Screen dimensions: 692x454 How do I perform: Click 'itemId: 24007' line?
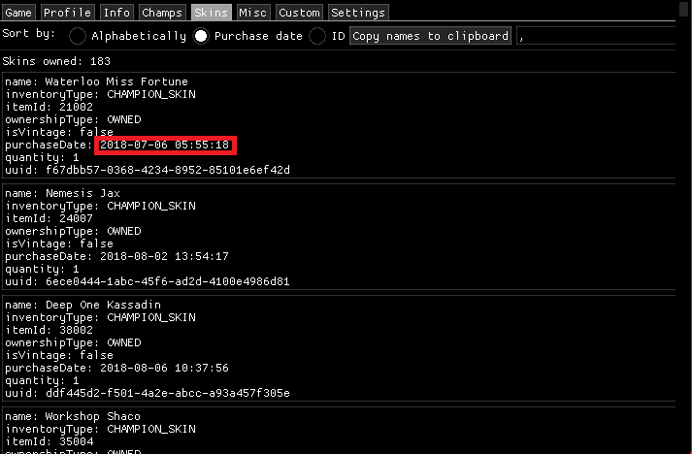pyautogui.click(x=49, y=218)
